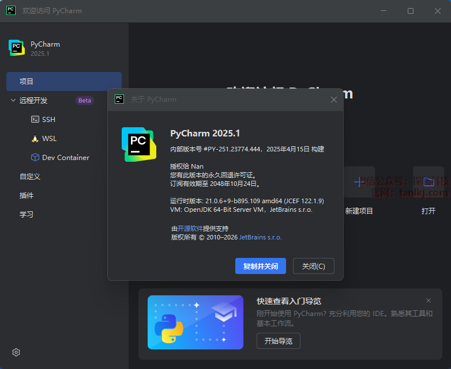The width and height of the screenshot is (451, 369).
Task: Click the Open folder icon
Action: coord(428,182)
